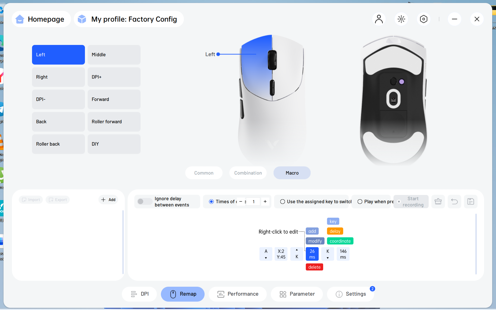This screenshot has width=496, height=310.
Task: Click the Homepage house icon
Action: coord(20,19)
